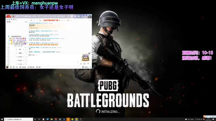Viewport: 216px width, 121px height.
Task: Click the game controller icon in YY header
Action: coord(79,16)
